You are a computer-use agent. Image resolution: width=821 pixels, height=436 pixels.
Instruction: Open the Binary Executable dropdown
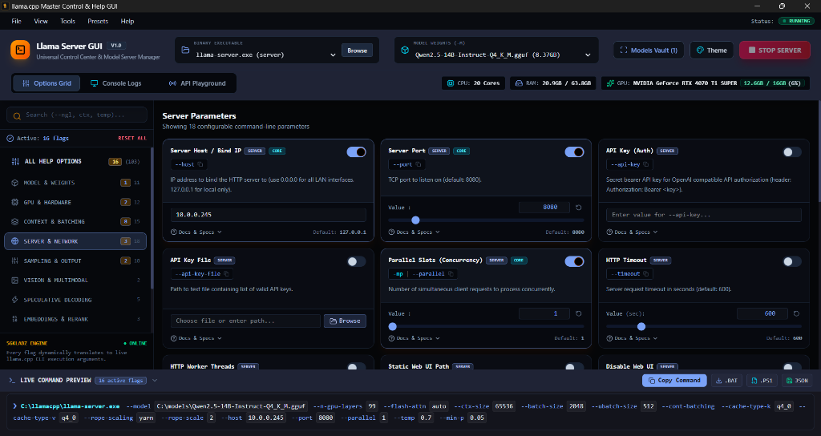point(266,55)
